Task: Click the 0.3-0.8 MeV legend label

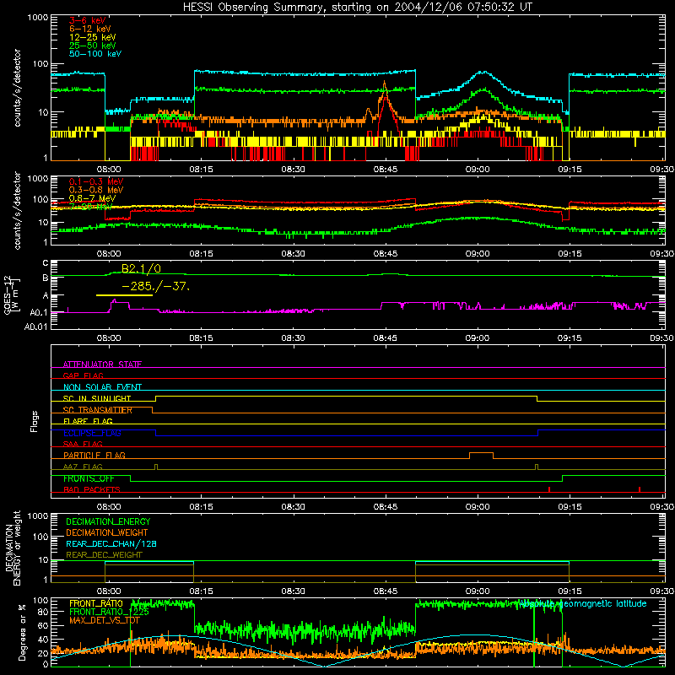Action: [96, 190]
